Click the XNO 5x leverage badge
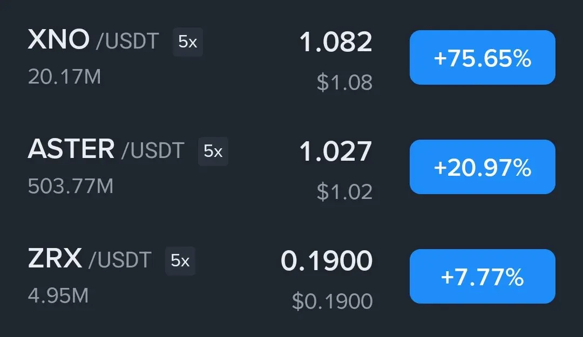Image resolution: width=583 pixels, height=337 pixels. 188,42
